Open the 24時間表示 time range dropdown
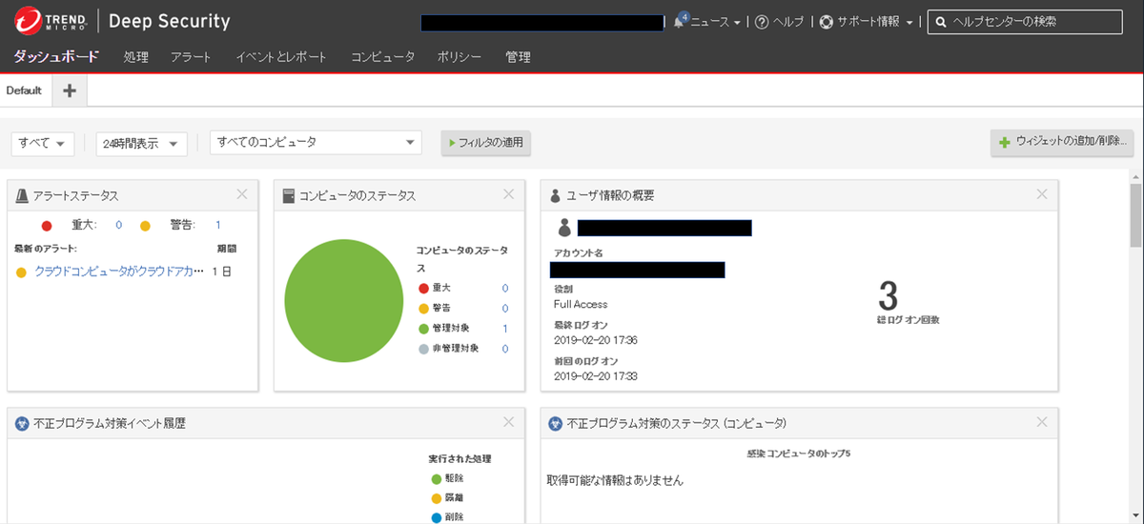The height and width of the screenshot is (524, 1144). click(x=141, y=143)
